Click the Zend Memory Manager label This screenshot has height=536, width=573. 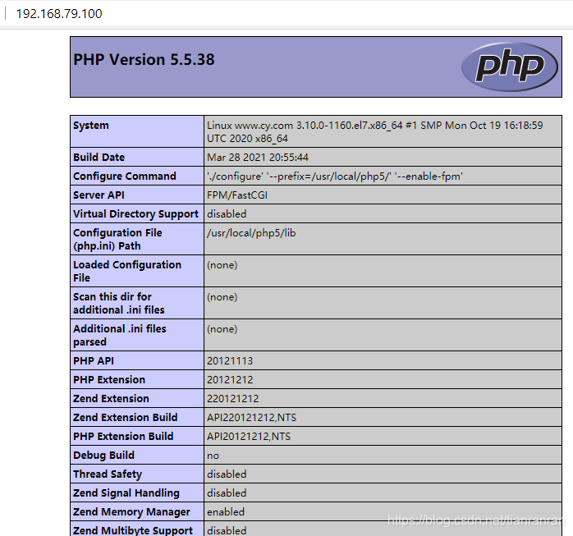[131, 512]
